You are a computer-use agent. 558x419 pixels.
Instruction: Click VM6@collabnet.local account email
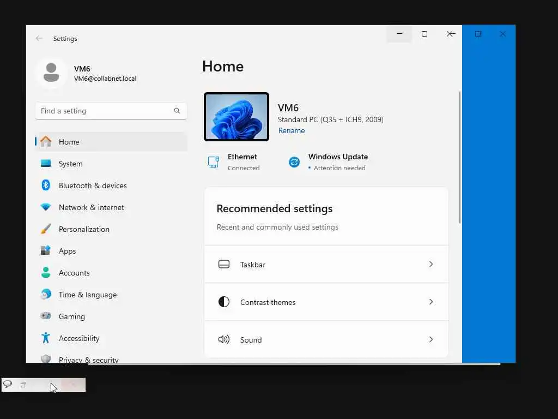click(x=105, y=79)
